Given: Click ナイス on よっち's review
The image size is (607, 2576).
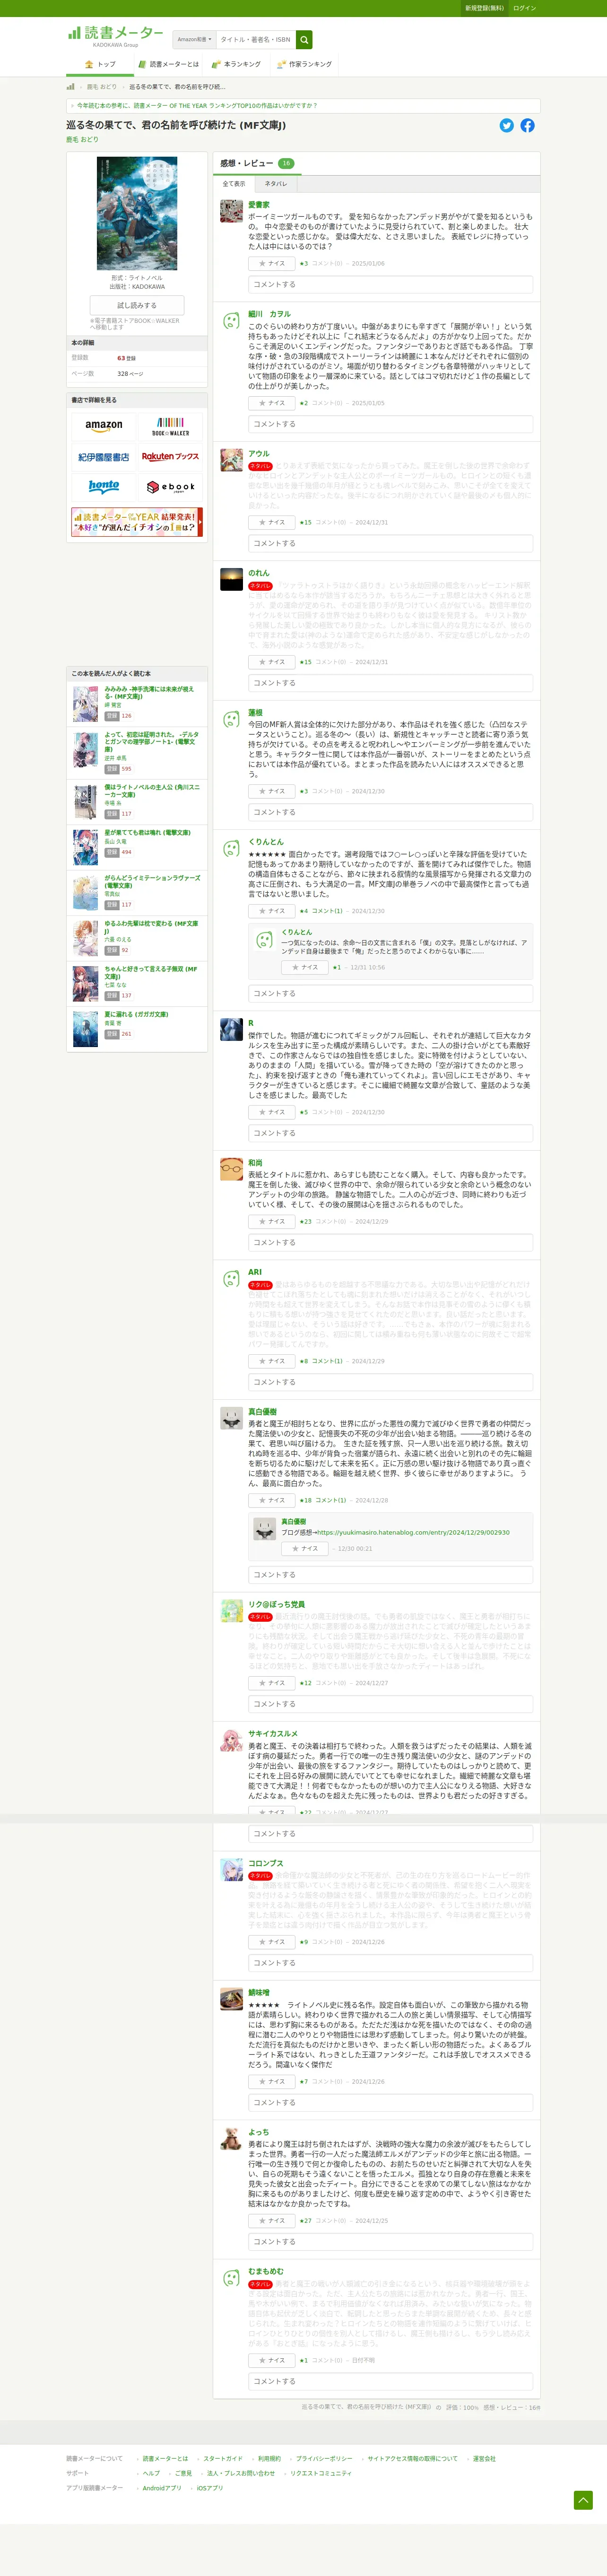Looking at the screenshot, I should click(271, 2221).
